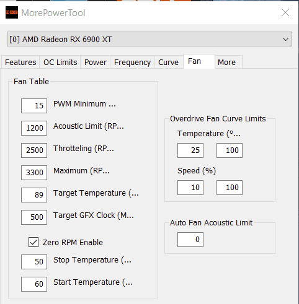Focus the Acoustic Limit RPM field

point(34,128)
